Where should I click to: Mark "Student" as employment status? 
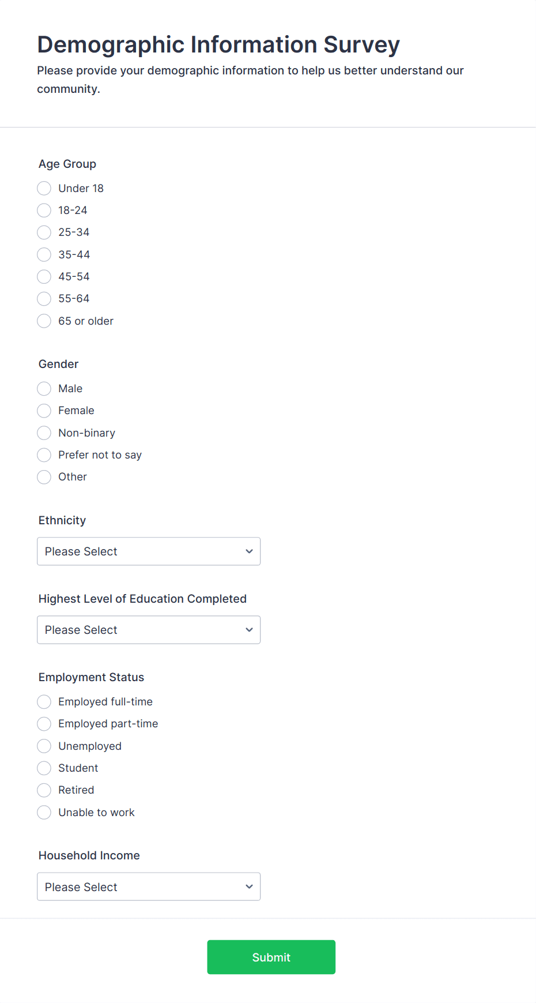click(x=44, y=768)
